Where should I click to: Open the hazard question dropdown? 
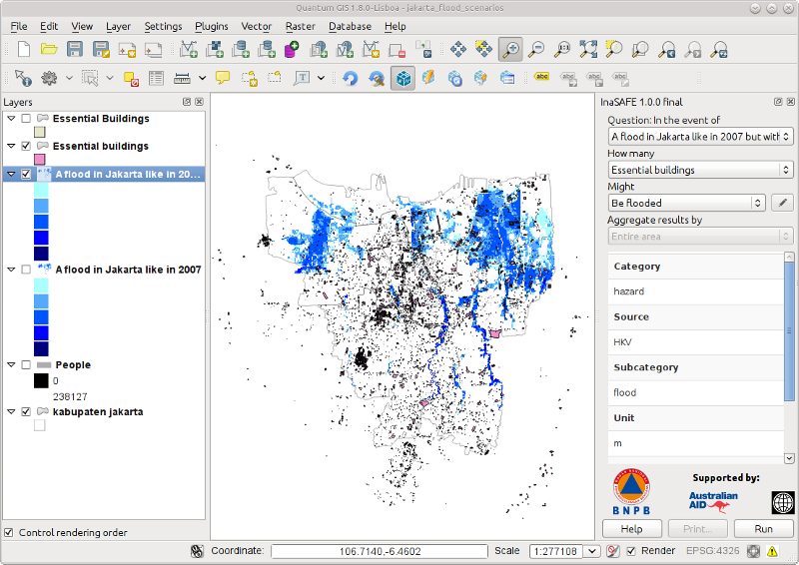coord(701,137)
